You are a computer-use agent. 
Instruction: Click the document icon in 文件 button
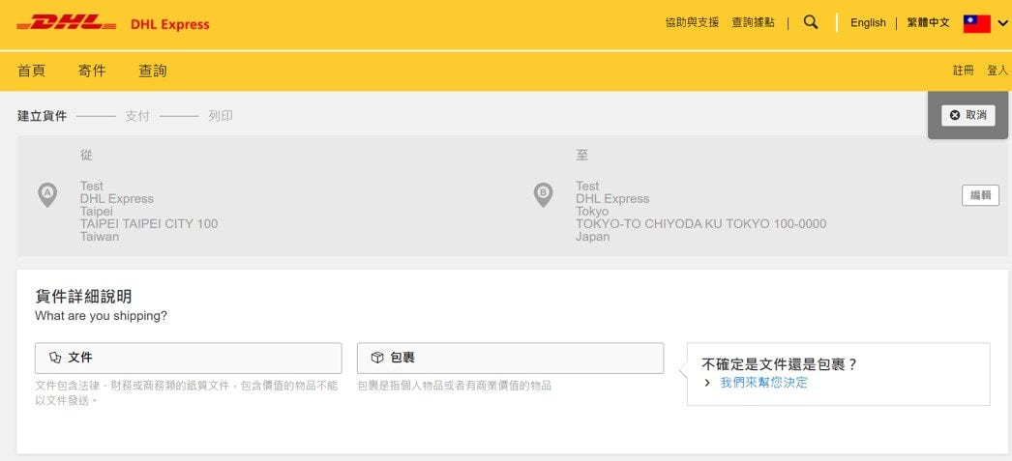pos(55,358)
